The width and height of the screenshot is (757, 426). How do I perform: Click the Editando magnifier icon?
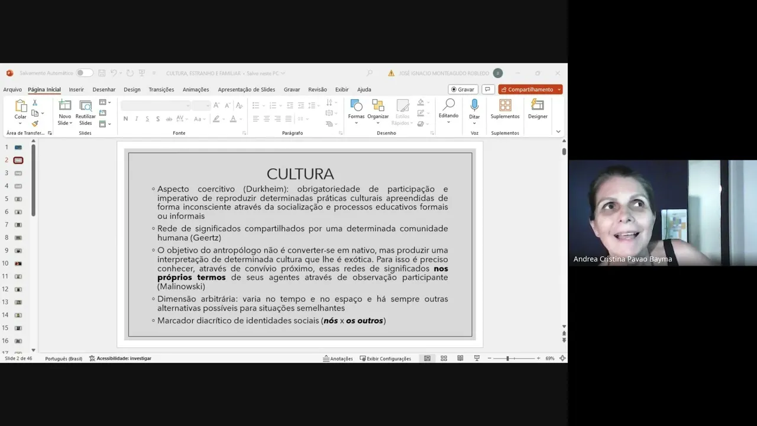coord(448,105)
